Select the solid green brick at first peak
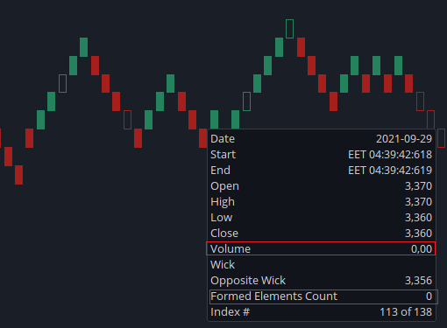The image size is (447, 328). (83, 47)
